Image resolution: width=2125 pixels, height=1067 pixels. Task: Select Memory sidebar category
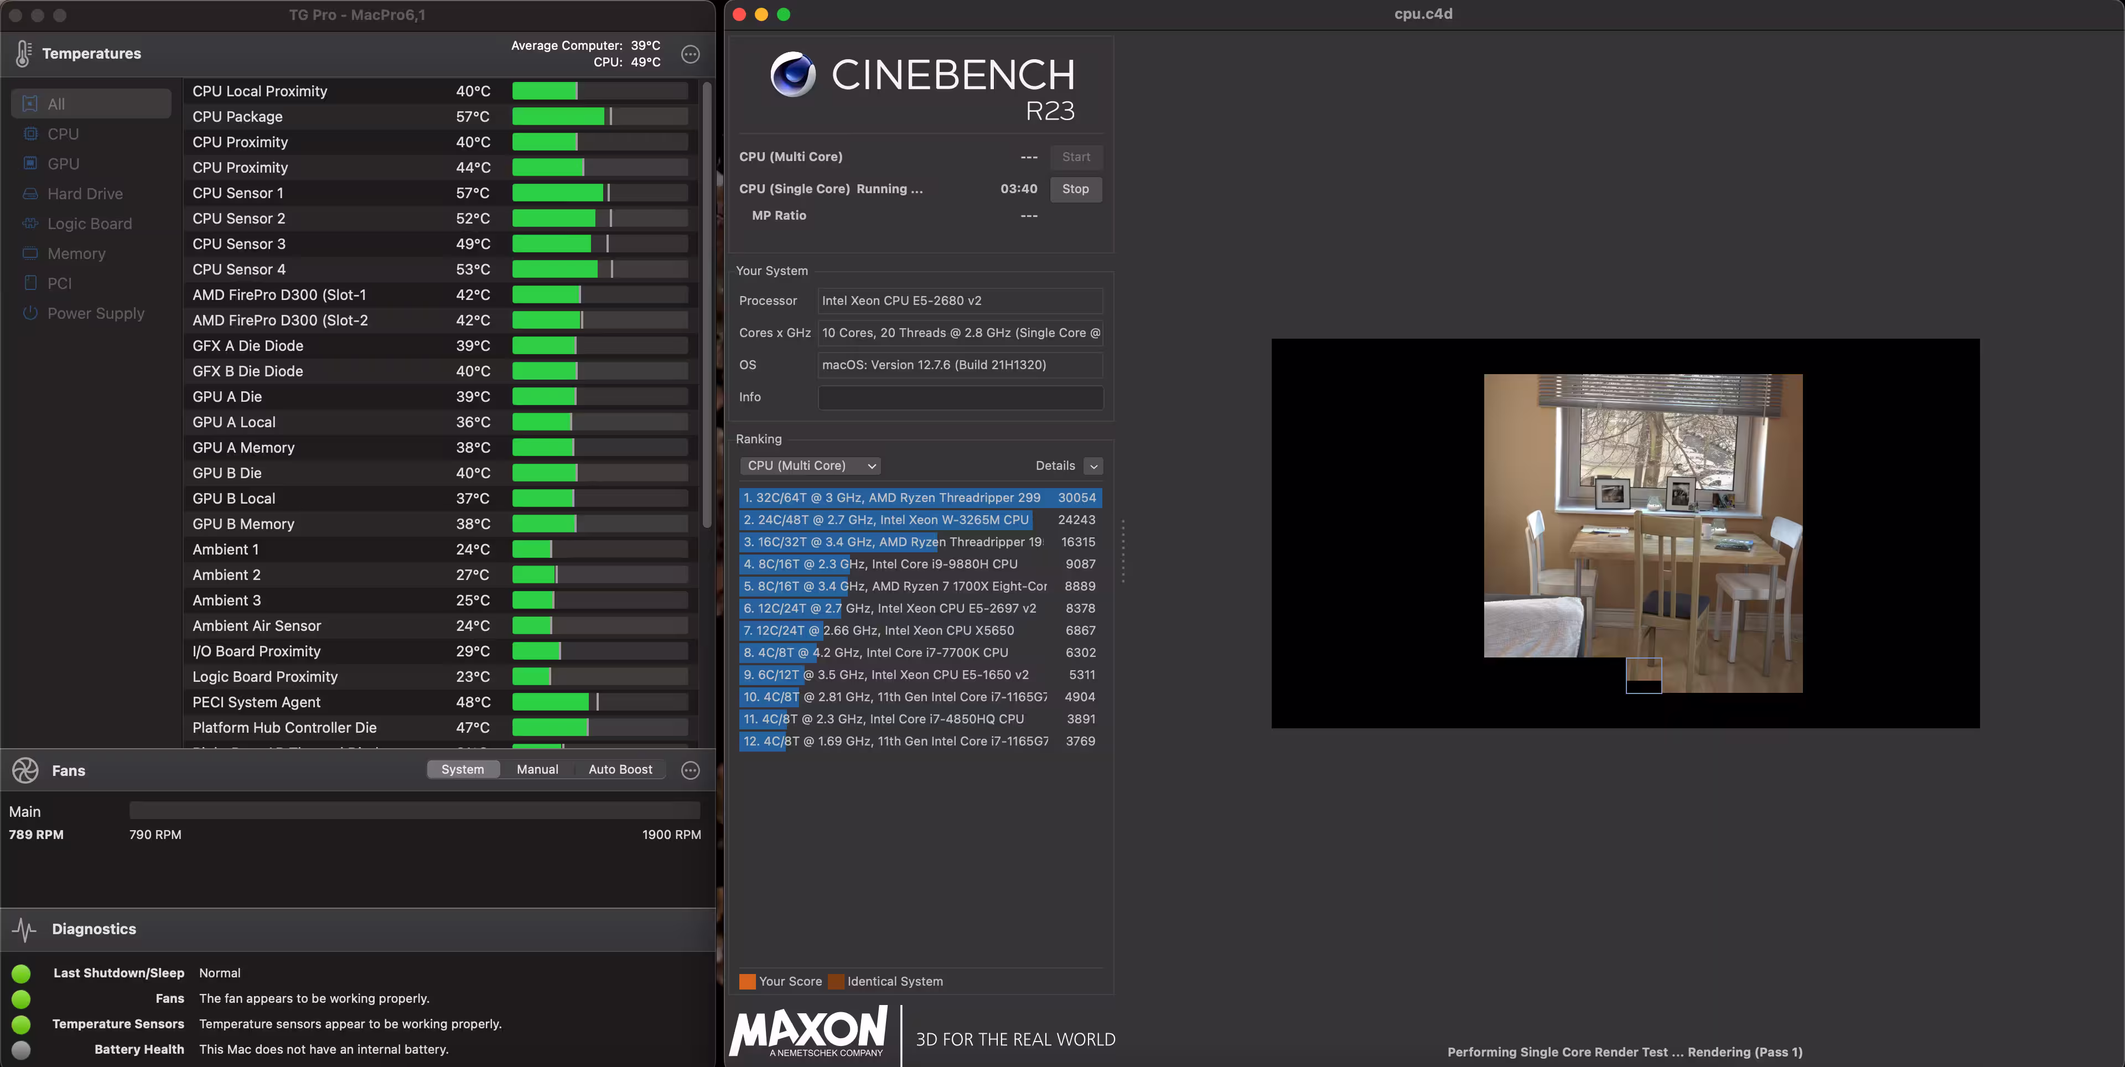click(76, 253)
